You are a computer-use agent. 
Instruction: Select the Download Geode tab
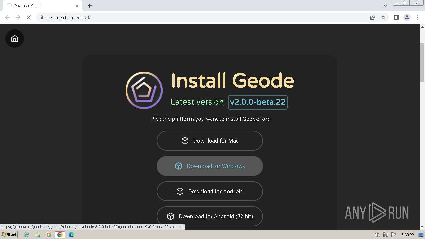pyautogui.click(x=42, y=6)
